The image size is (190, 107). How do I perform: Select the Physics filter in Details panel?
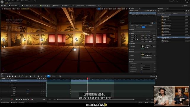click(x=151, y=25)
